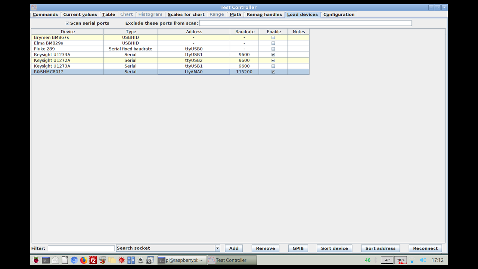Click the Bluetooth tray icon
This screenshot has height=269, width=478.
pyautogui.click(x=376, y=260)
